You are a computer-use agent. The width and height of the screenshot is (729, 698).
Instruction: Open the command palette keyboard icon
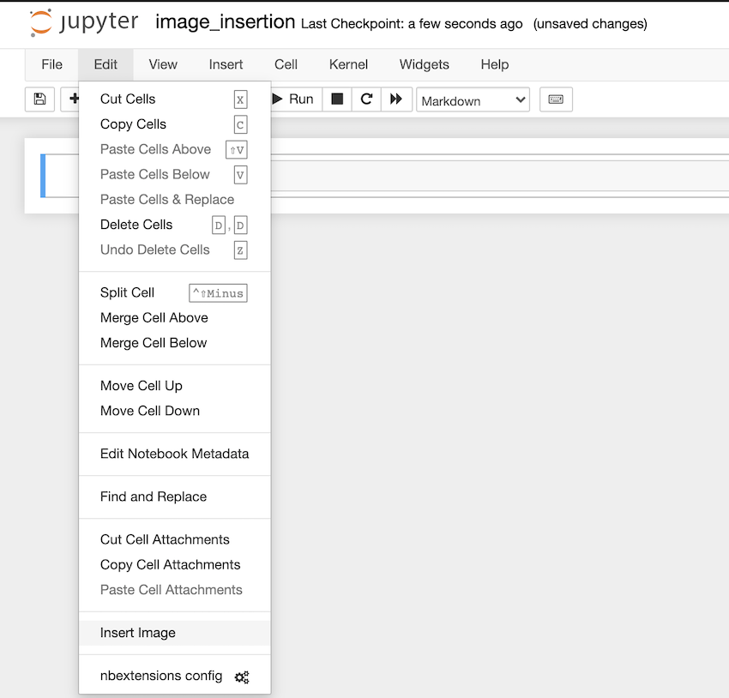(x=556, y=99)
